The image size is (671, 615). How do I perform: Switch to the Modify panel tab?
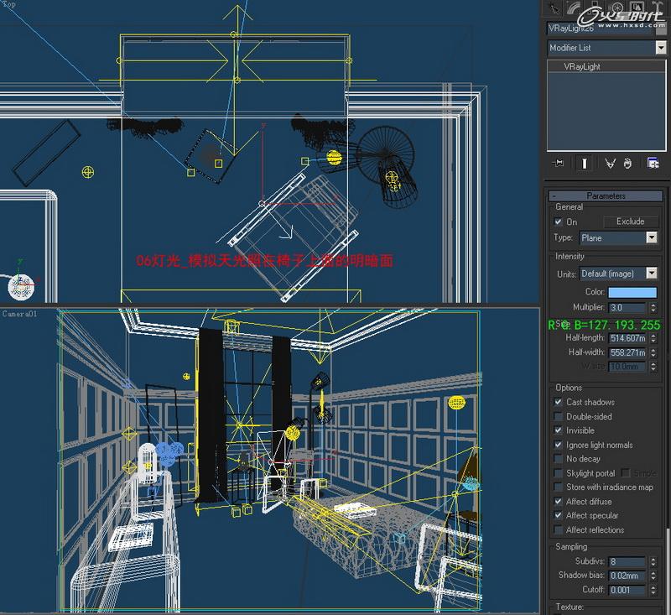575,8
